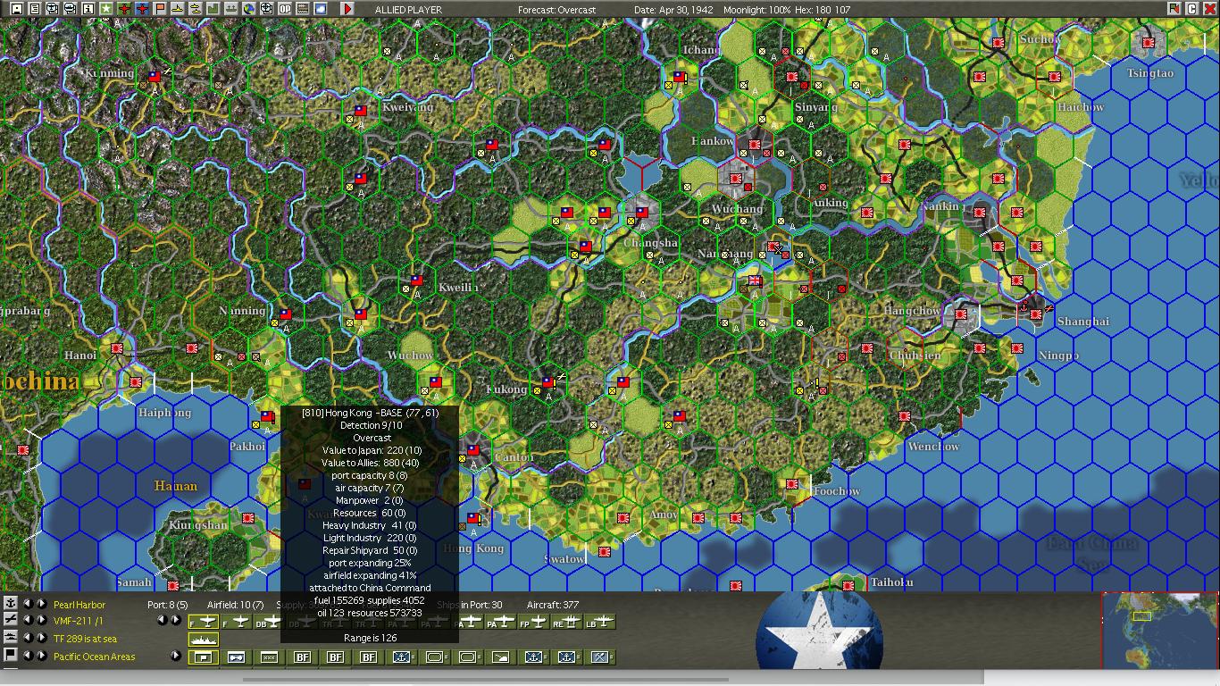The height and width of the screenshot is (686, 1220).
Task: Select the British flag unit near Nanchang
Action: pos(755,280)
